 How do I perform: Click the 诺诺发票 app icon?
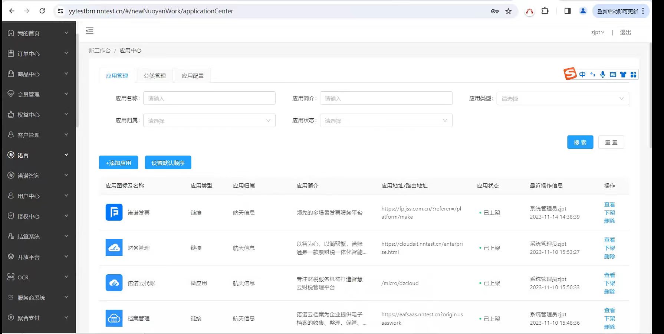114,212
